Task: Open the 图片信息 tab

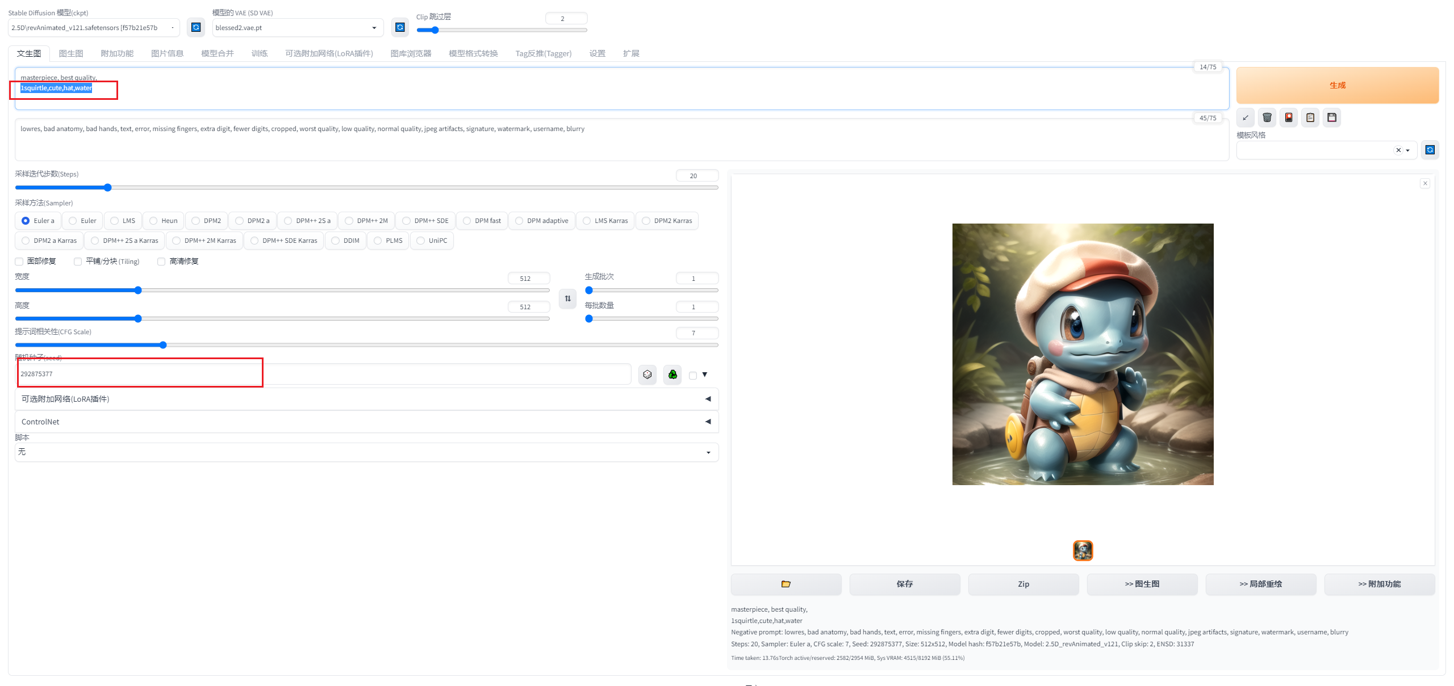Action: (x=167, y=53)
